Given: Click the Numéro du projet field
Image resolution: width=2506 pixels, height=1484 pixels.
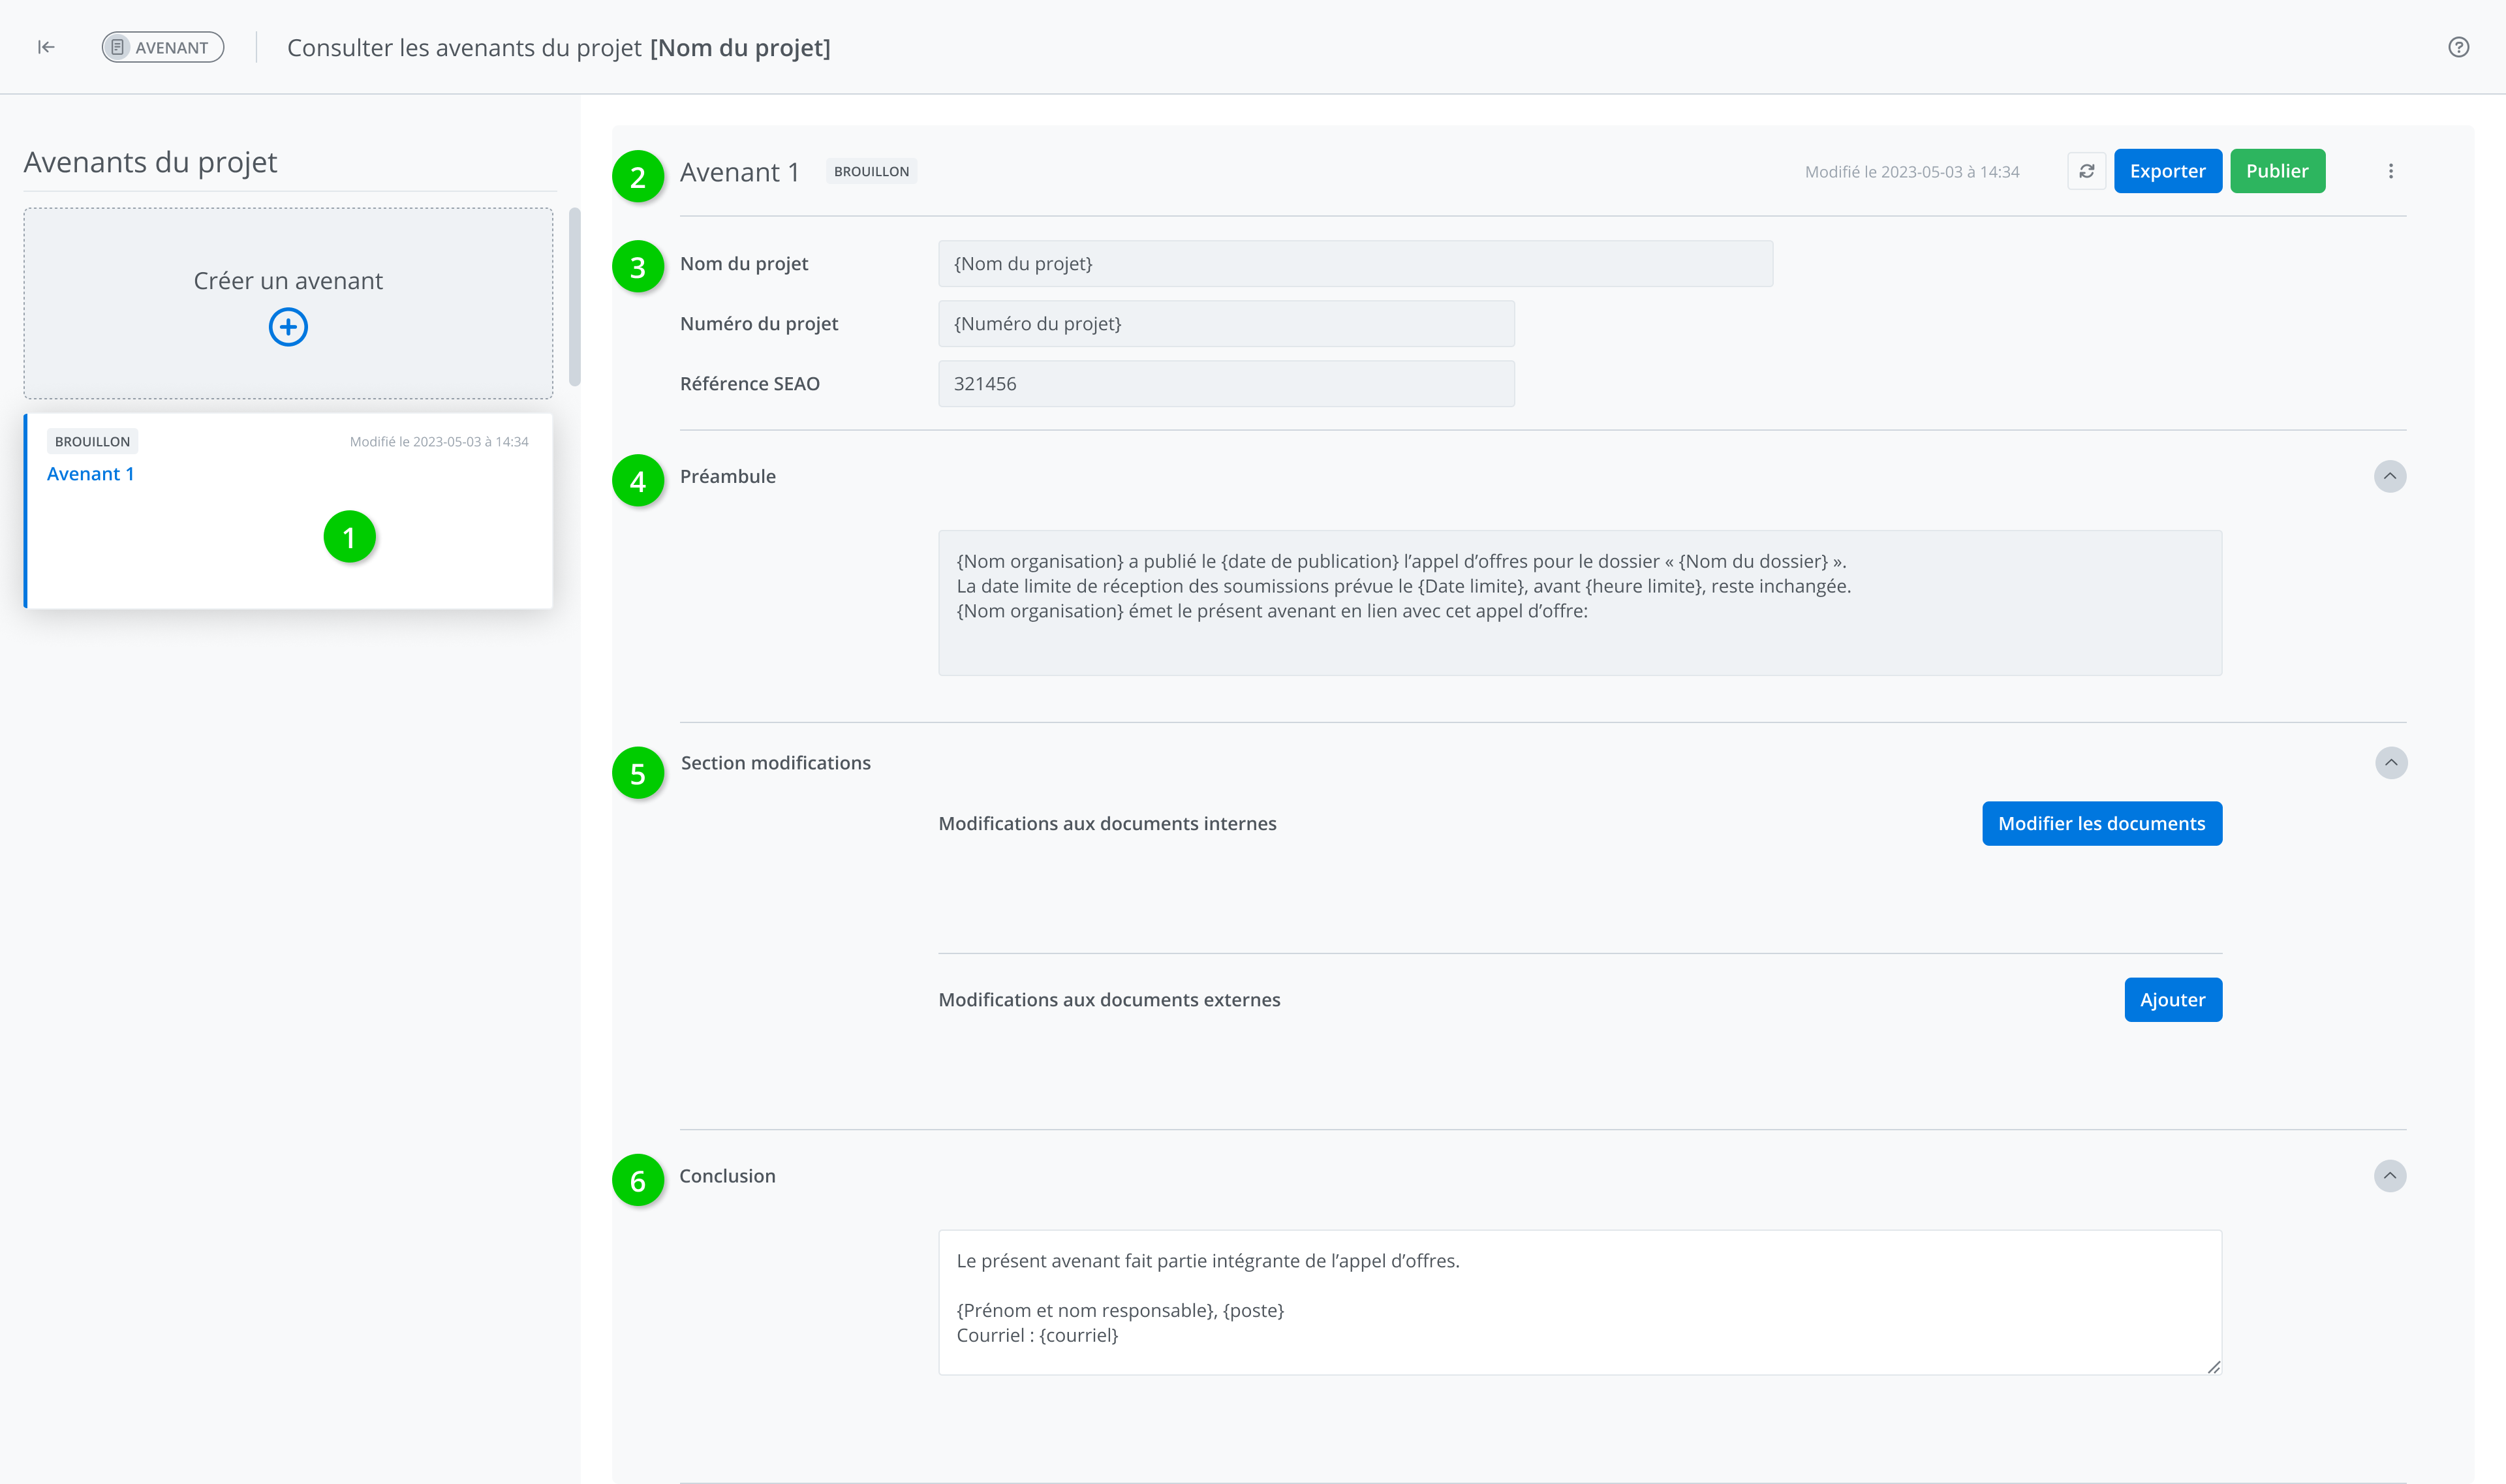Looking at the screenshot, I should (x=1225, y=324).
